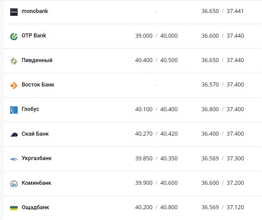Viewport: 262px width, 220px height.
Task: Click the Пивденный bank logo icon
Action: tap(14, 61)
